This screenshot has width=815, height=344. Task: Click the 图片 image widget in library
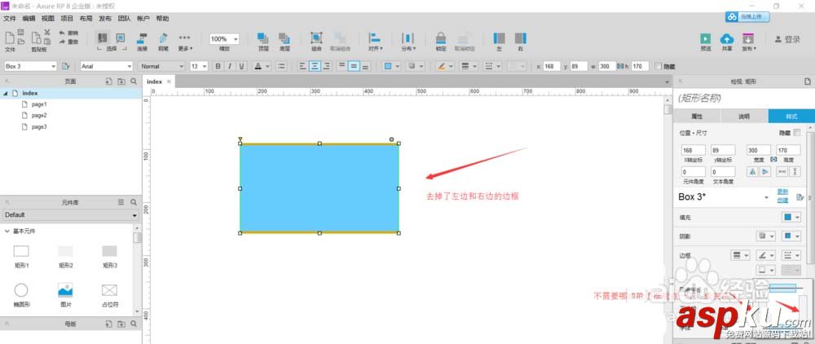(x=65, y=290)
